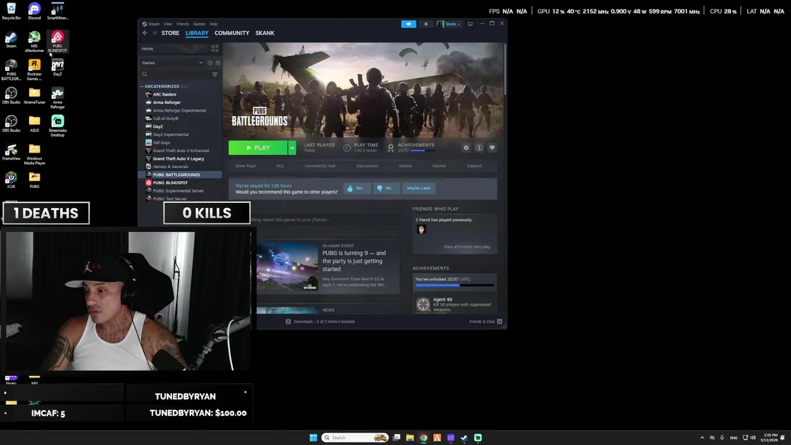Select the MSI Afterburner desktop icon
This screenshot has width=791, height=445.
[x=35, y=42]
